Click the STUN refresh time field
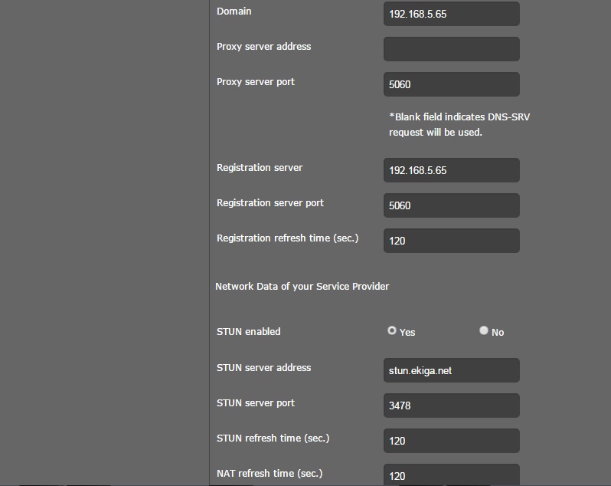Viewport: 611px width, 486px height. click(451, 441)
